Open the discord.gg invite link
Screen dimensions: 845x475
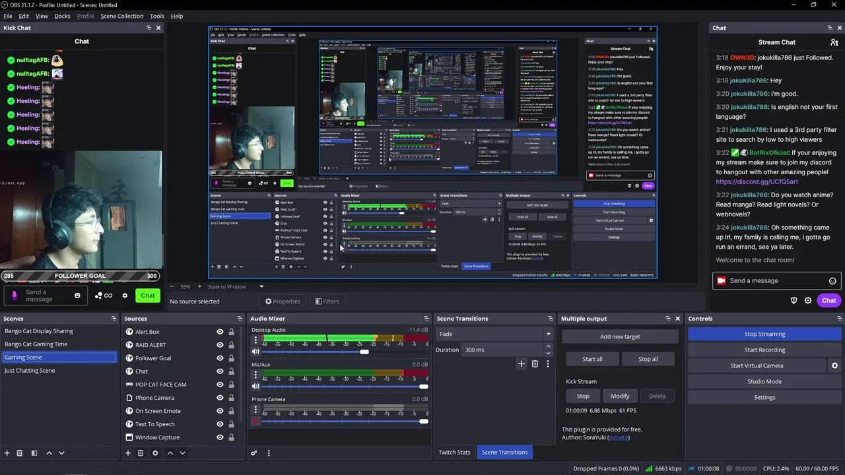pos(757,181)
